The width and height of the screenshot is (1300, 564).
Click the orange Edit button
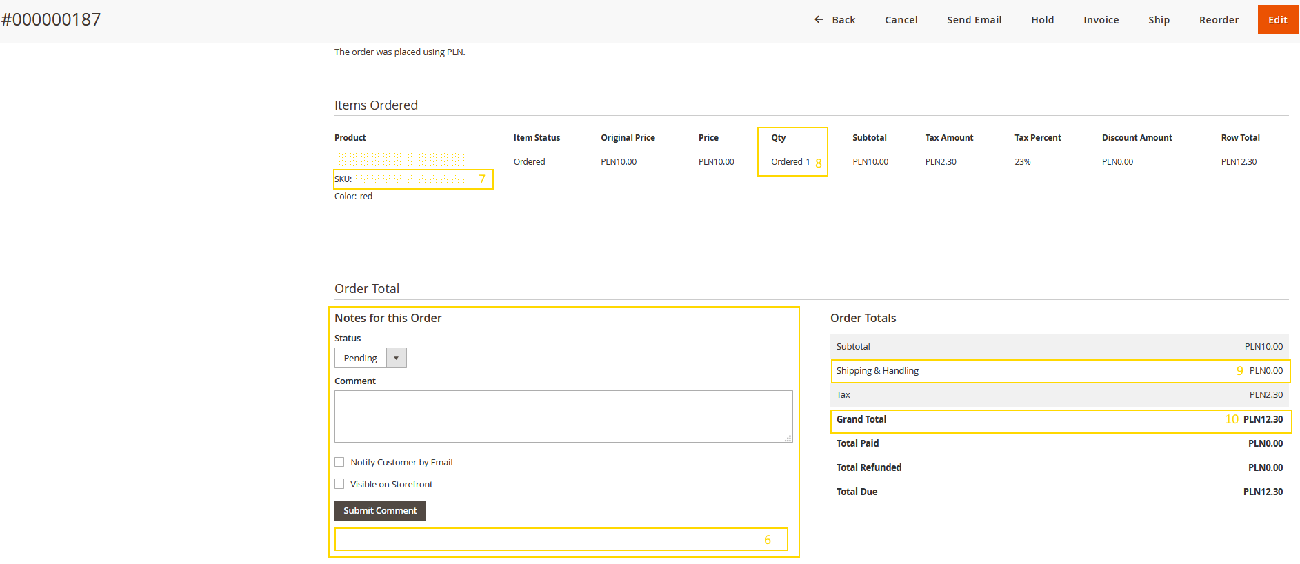pos(1277,20)
